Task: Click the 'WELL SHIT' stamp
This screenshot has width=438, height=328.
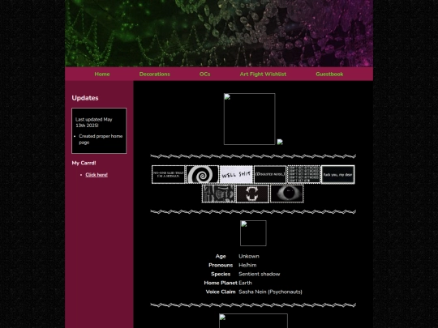Action: coord(236,175)
